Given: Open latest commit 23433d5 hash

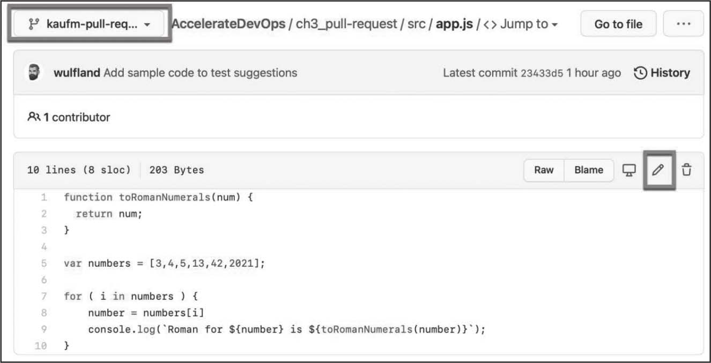Looking at the screenshot, I should tap(542, 73).
